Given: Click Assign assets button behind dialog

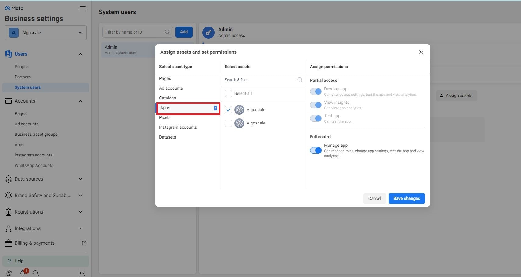Looking at the screenshot, I should pyautogui.click(x=456, y=96).
